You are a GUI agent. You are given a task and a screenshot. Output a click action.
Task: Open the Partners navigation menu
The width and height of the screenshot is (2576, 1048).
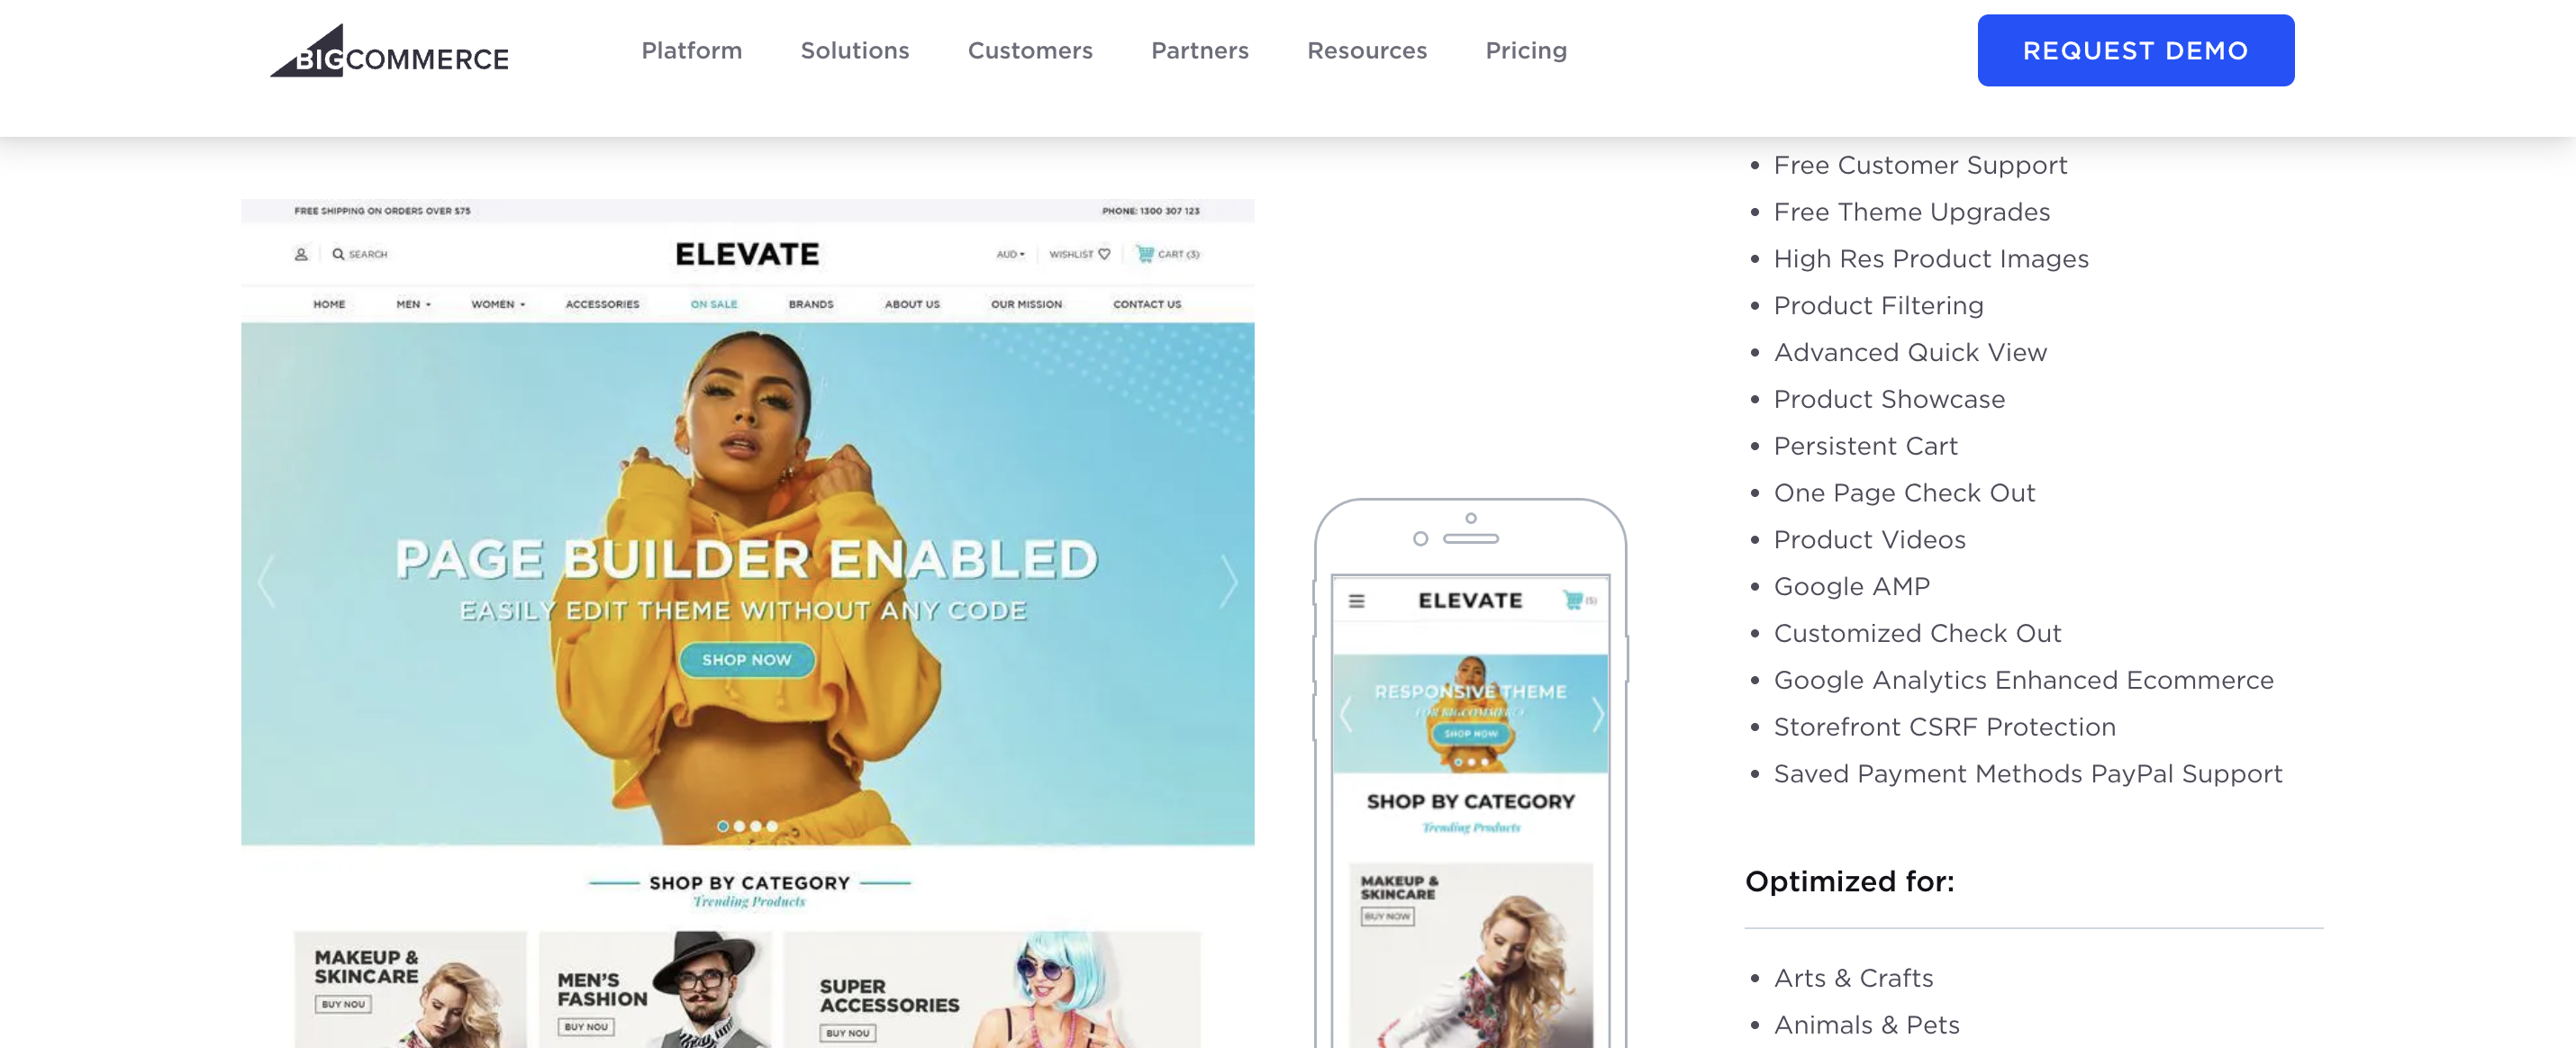1200,48
